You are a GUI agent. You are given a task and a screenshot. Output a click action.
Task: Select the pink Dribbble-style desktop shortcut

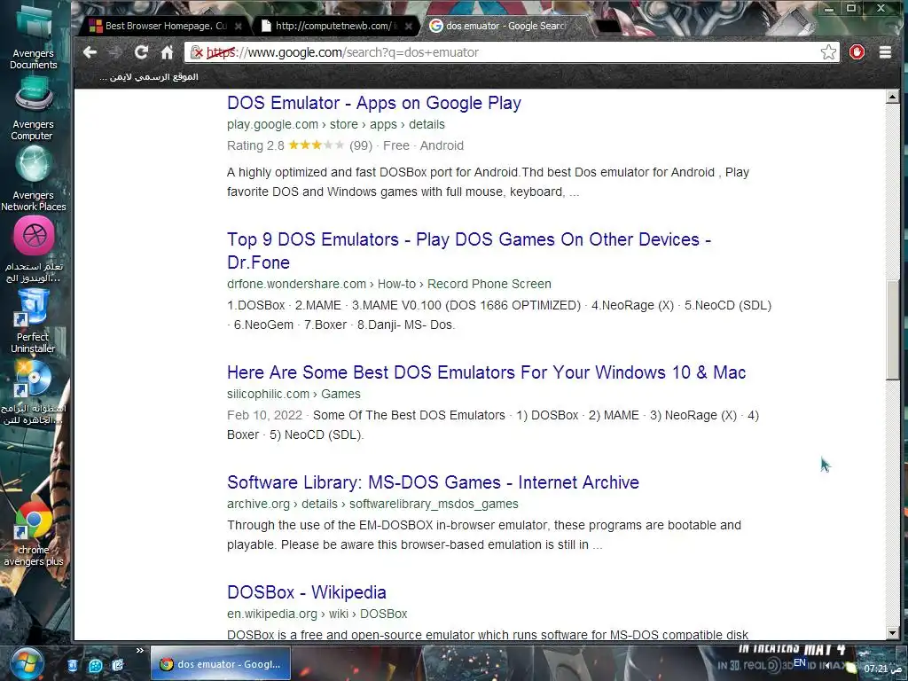click(34, 250)
